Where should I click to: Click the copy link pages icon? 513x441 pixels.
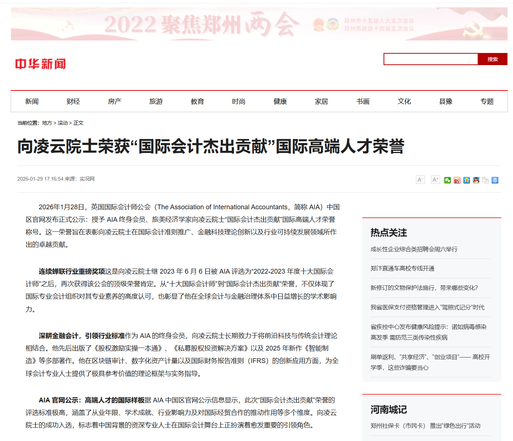tap(485, 180)
